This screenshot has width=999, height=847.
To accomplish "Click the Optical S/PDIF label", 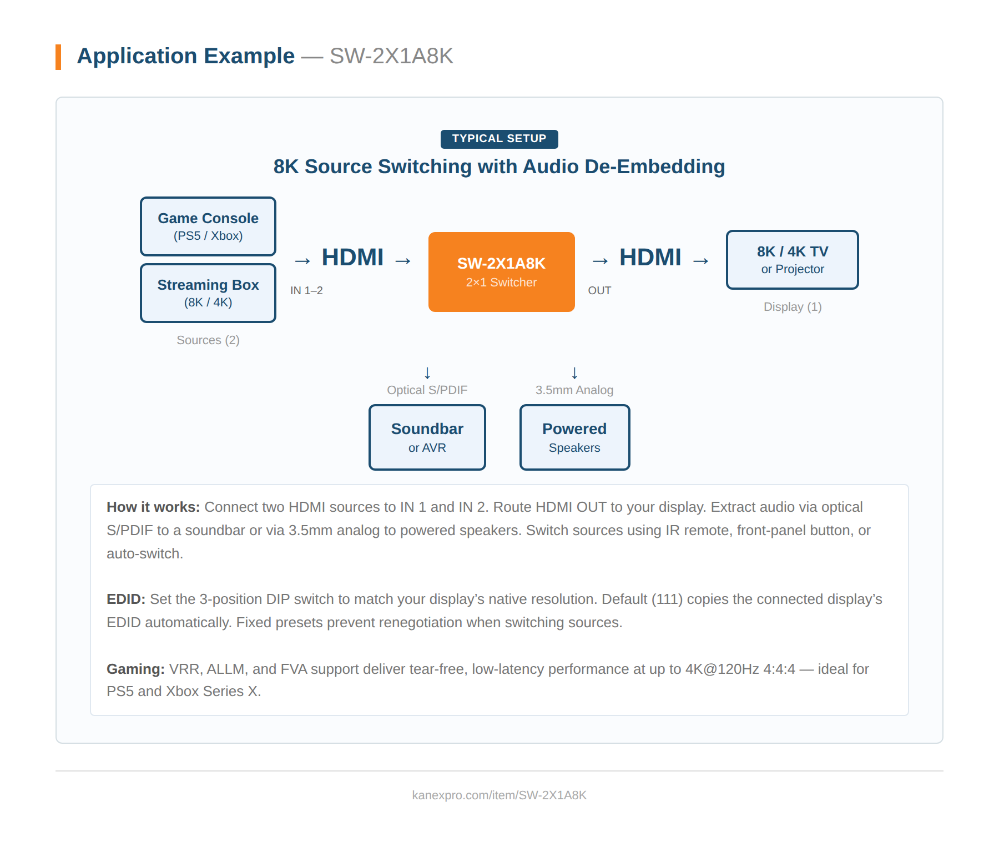I will click(x=427, y=390).
